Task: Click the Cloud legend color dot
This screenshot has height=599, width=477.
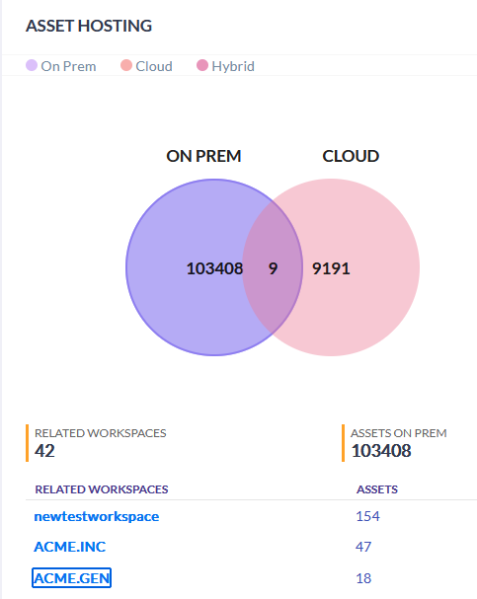Action: (x=126, y=65)
